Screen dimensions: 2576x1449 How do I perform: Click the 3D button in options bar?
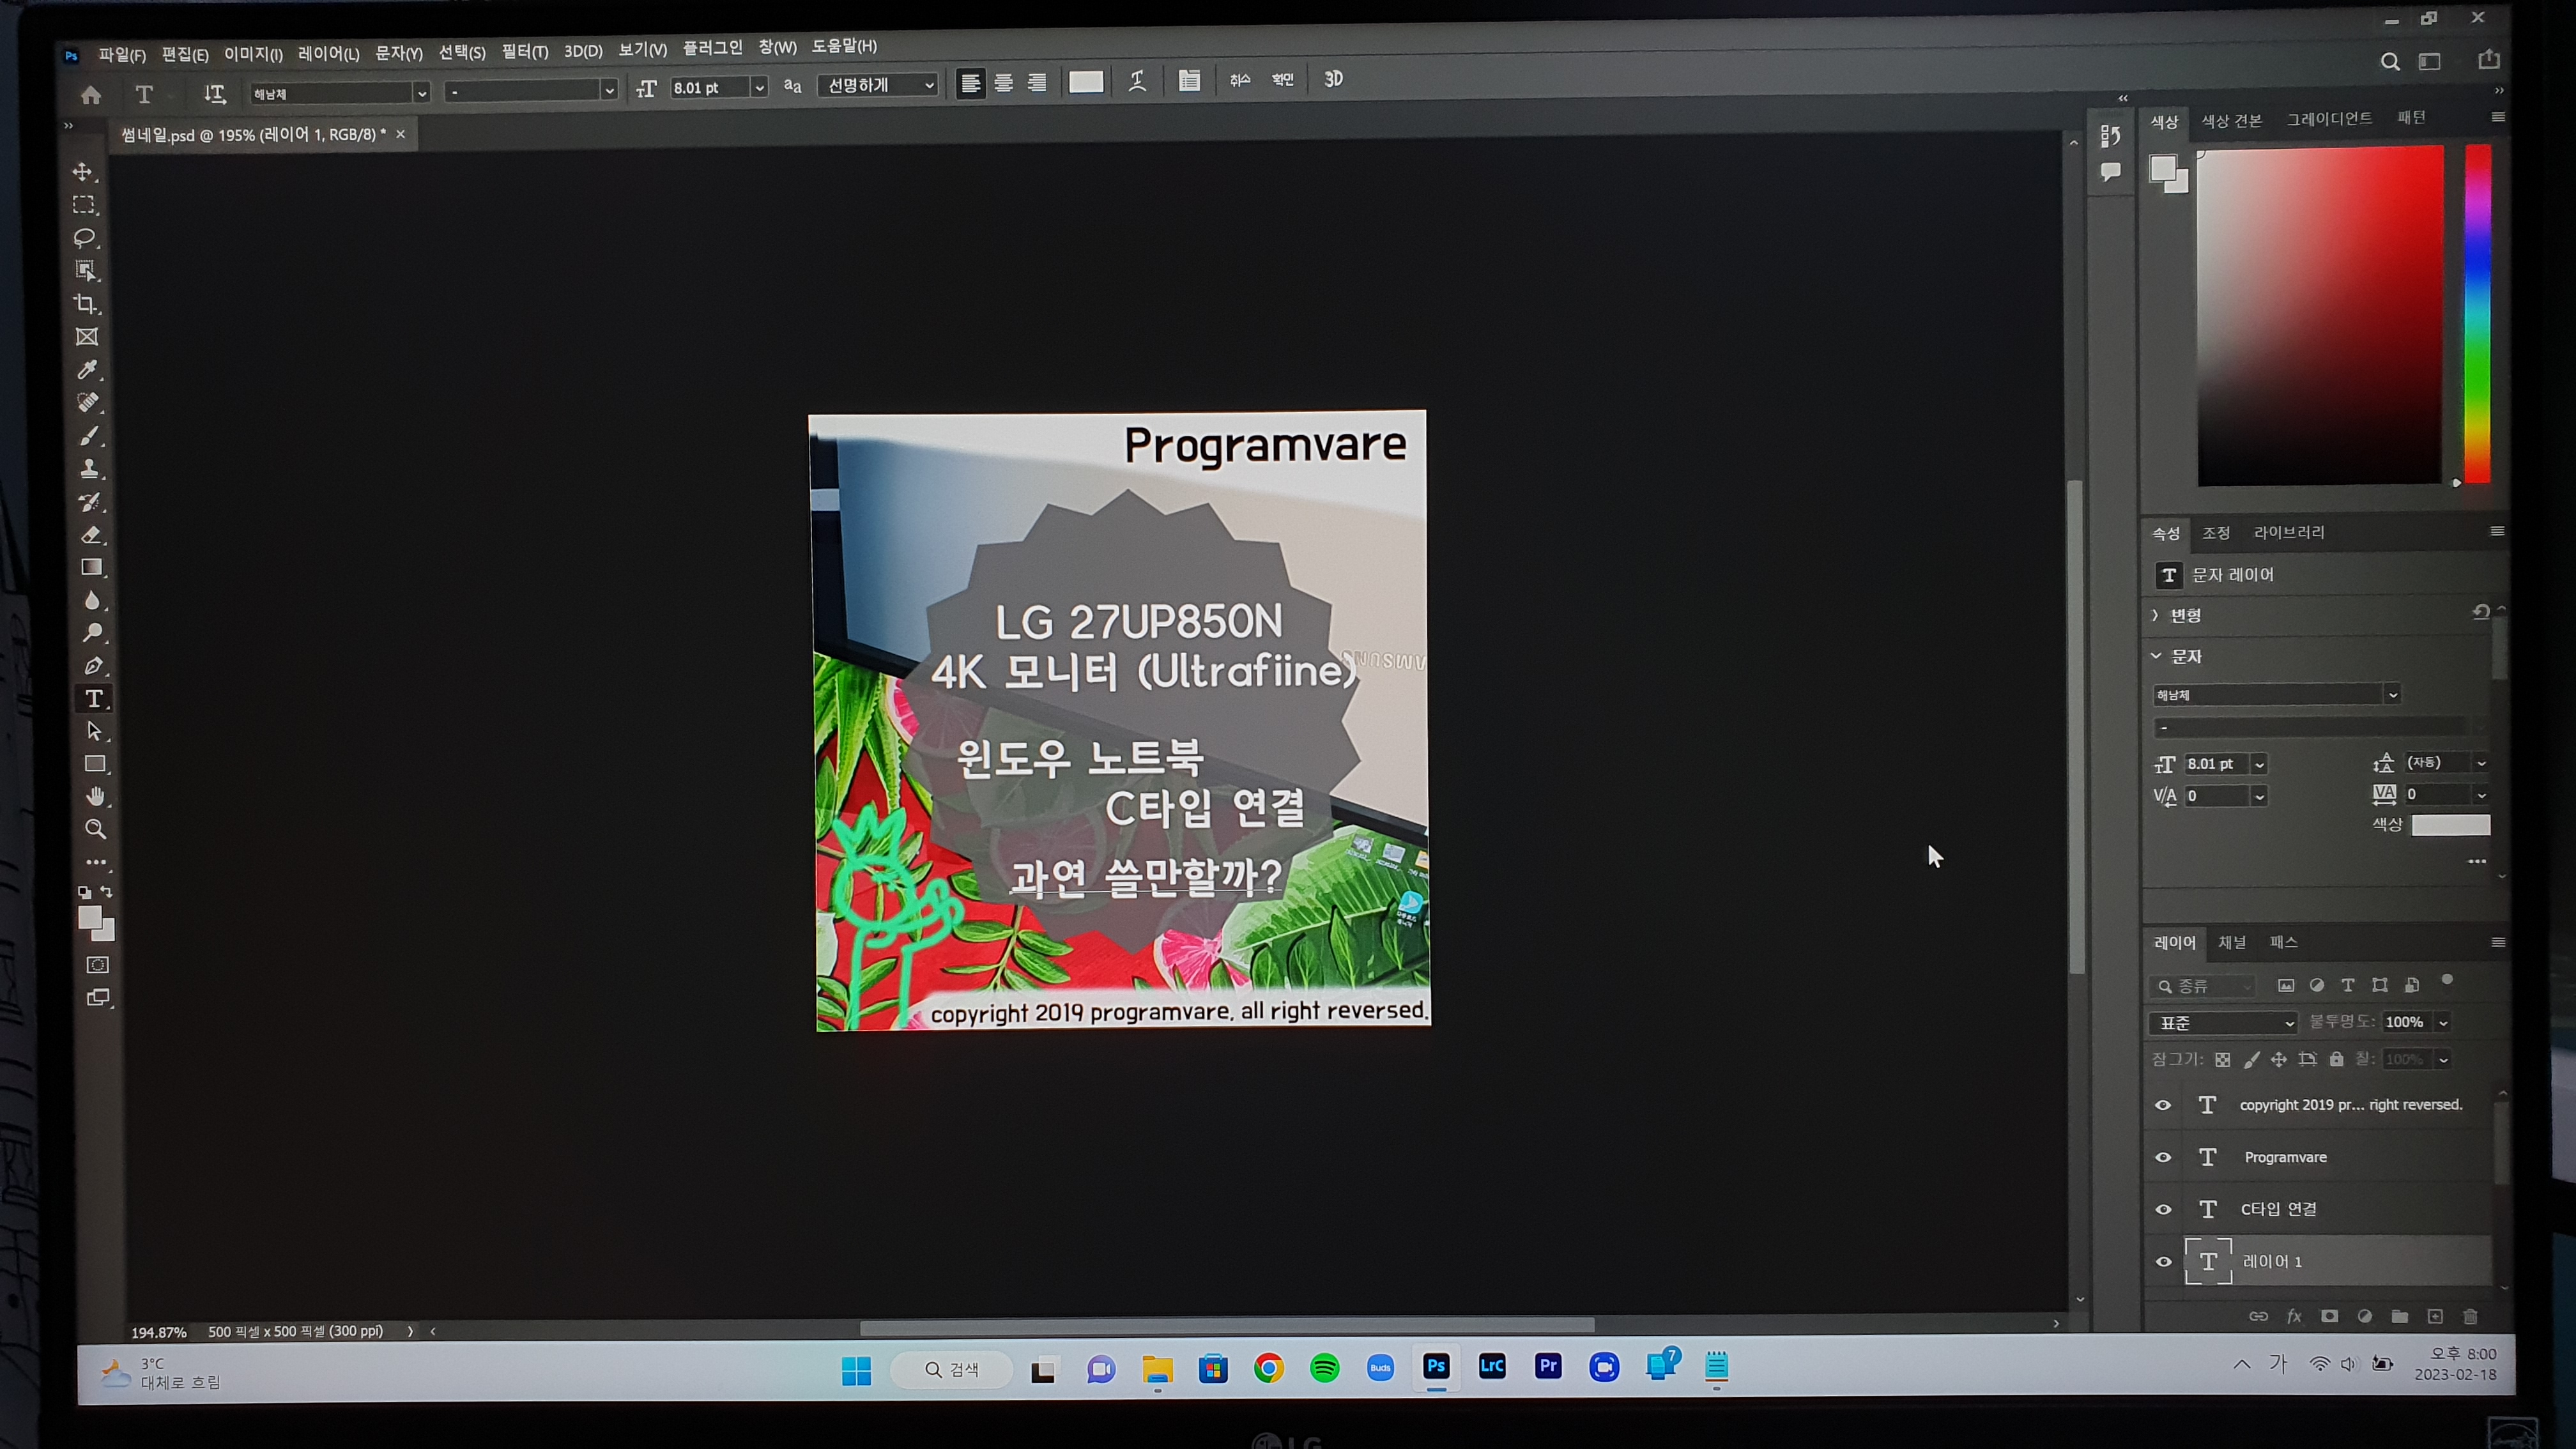[1333, 79]
